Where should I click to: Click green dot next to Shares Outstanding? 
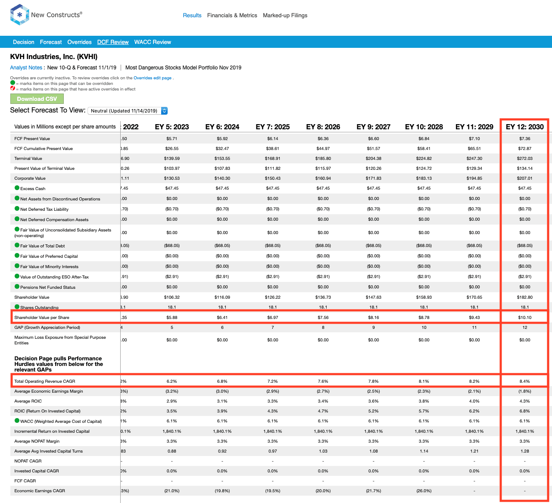point(17,307)
